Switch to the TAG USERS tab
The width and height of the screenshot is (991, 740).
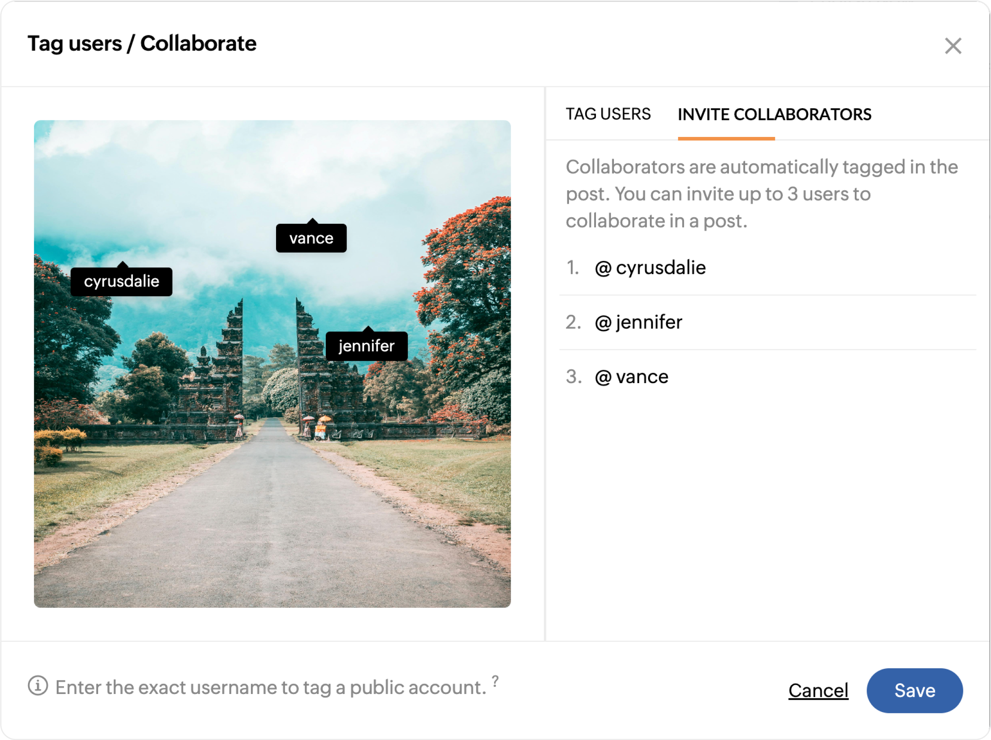pos(608,114)
